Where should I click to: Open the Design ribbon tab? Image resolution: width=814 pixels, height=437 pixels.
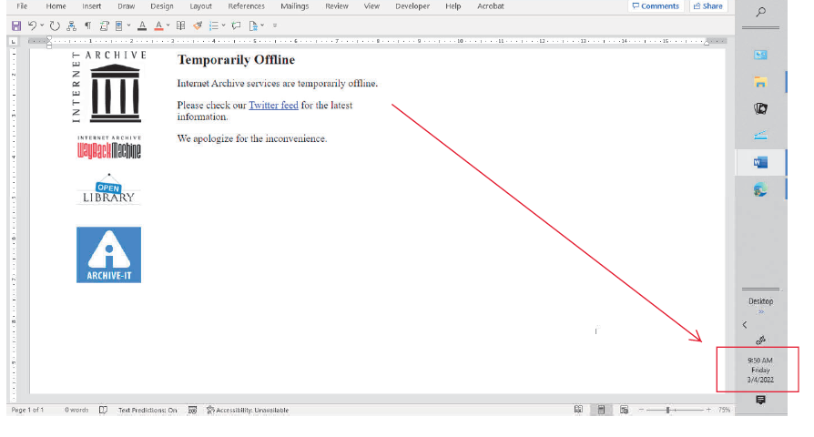pos(162,6)
